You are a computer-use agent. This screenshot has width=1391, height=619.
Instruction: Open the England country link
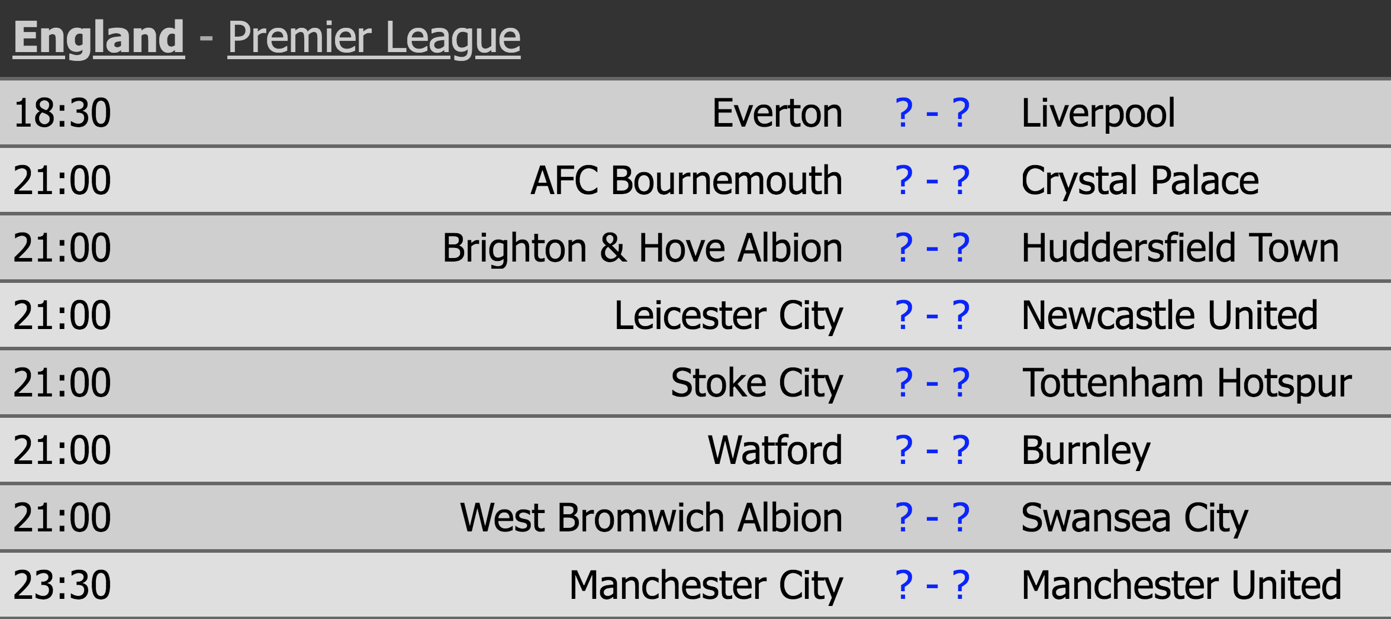[x=99, y=38]
